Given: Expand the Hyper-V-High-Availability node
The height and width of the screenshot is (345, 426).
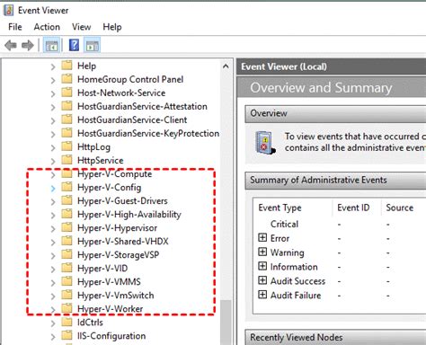Looking at the screenshot, I should (x=53, y=215).
